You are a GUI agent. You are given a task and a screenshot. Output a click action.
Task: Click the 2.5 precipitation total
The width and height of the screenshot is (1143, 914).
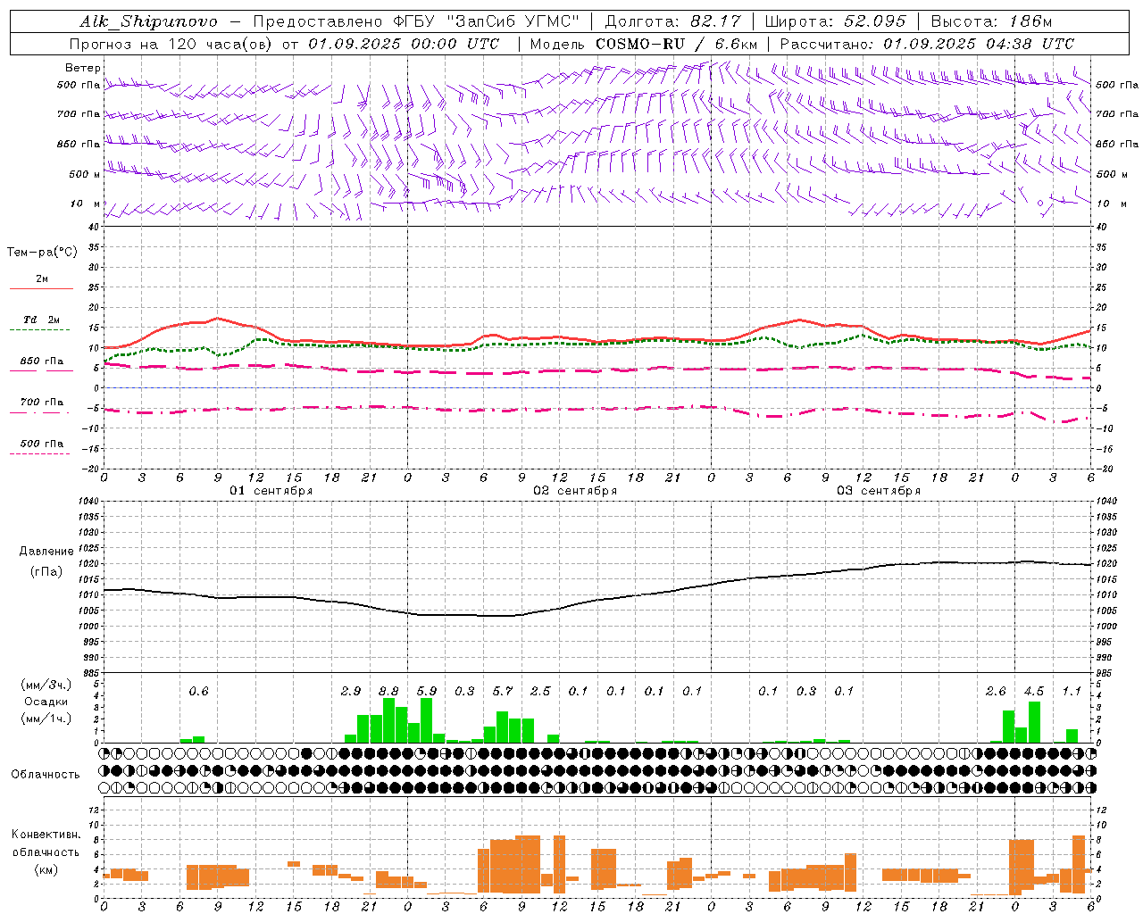(x=540, y=692)
